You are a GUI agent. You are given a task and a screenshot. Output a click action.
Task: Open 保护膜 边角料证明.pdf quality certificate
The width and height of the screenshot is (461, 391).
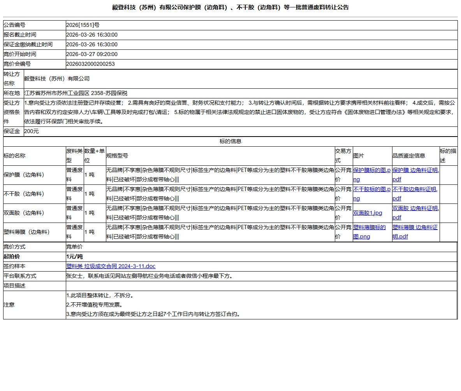tap(415, 175)
